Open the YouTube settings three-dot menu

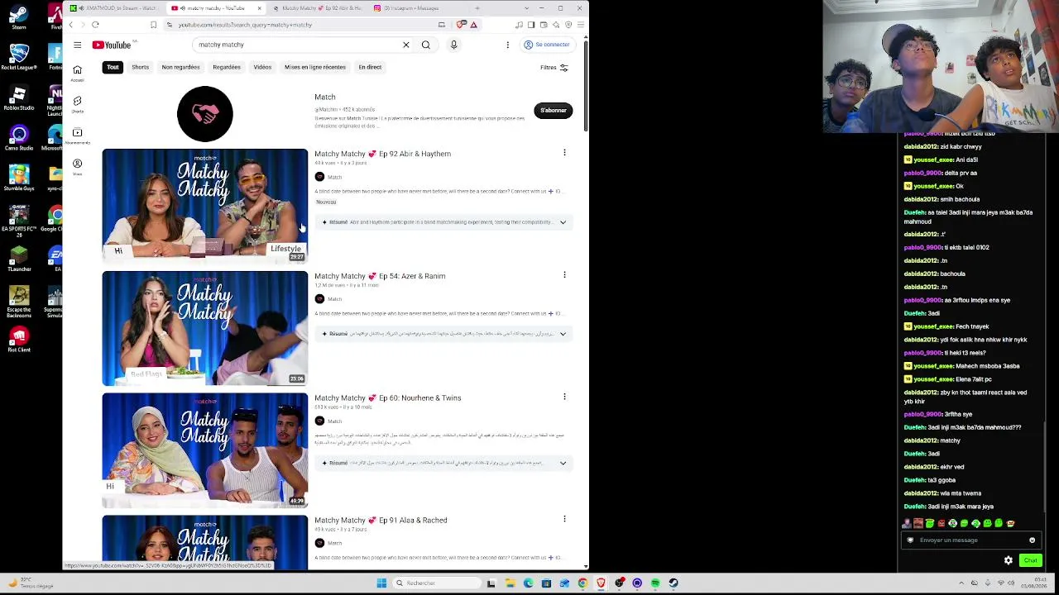click(507, 45)
